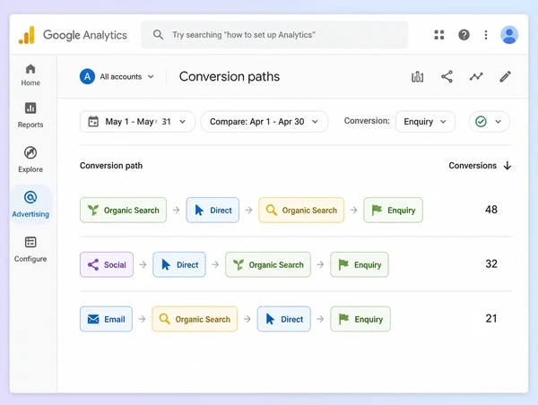
Task: Click the Social chip
Action: click(x=107, y=264)
